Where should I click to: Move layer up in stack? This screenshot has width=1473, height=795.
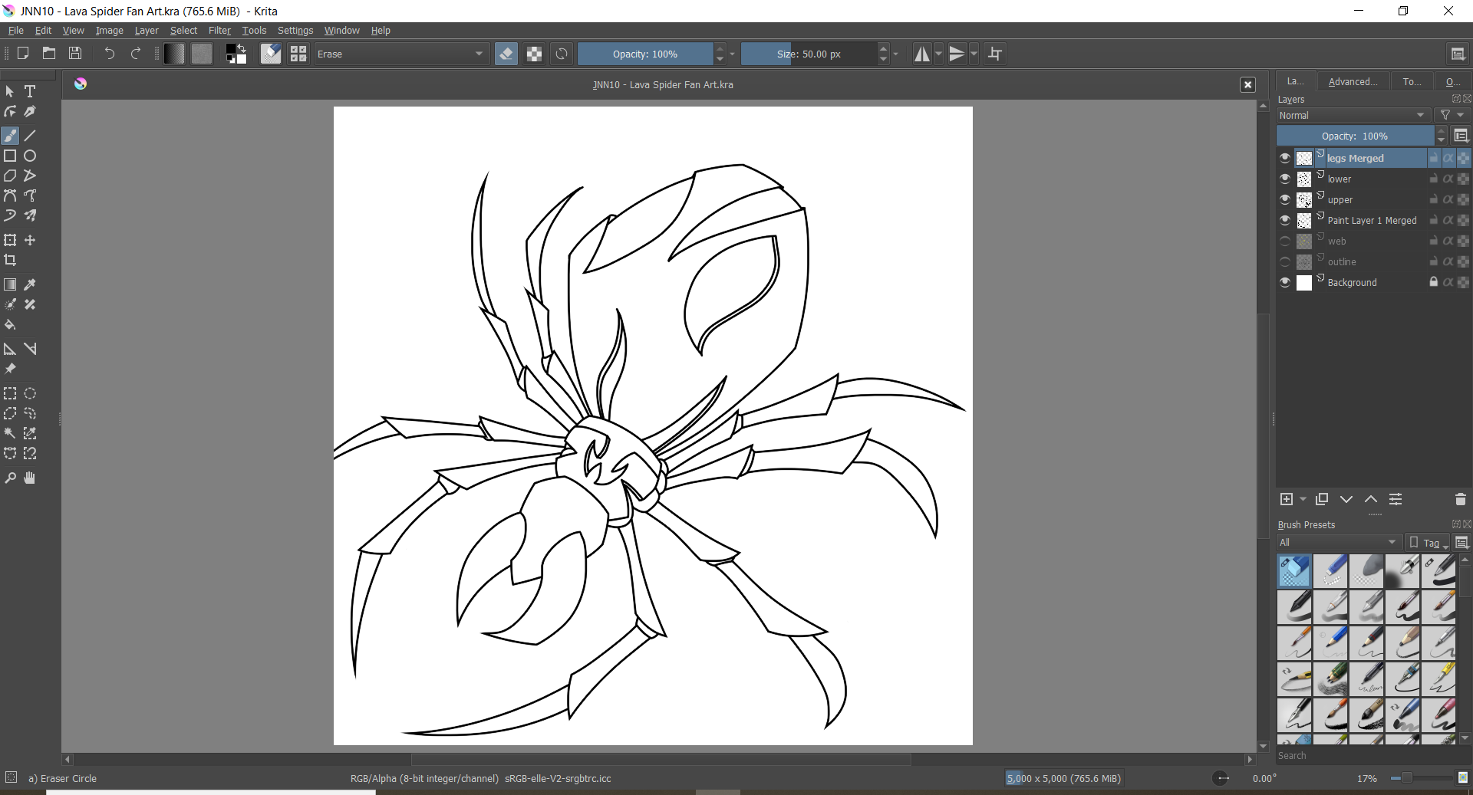click(x=1371, y=499)
